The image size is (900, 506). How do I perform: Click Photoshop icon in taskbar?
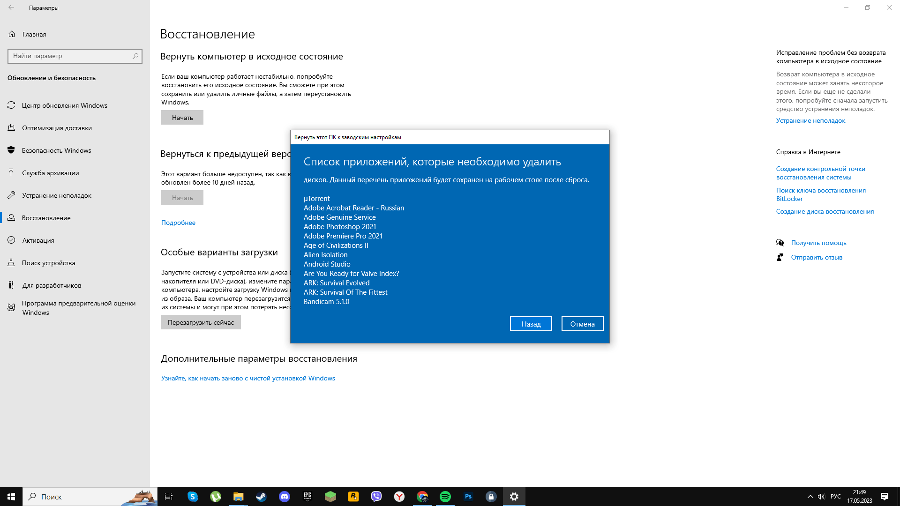(468, 496)
